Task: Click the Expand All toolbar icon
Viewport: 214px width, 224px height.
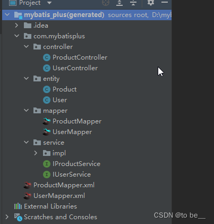Action: click(x=119, y=3)
